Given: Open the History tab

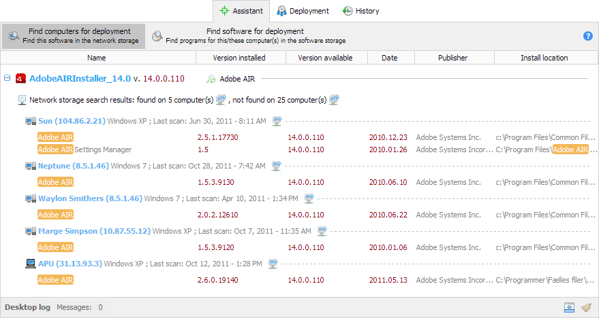Looking at the screenshot, I should [360, 11].
